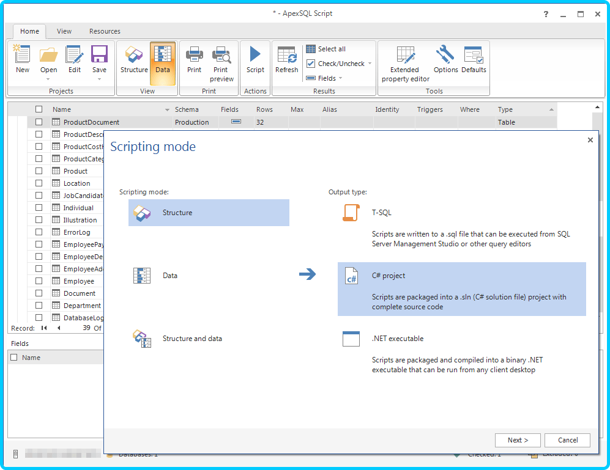This screenshot has width=610, height=470.
Task: Select the Document table row
Action: pyautogui.click(x=80, y=293)
